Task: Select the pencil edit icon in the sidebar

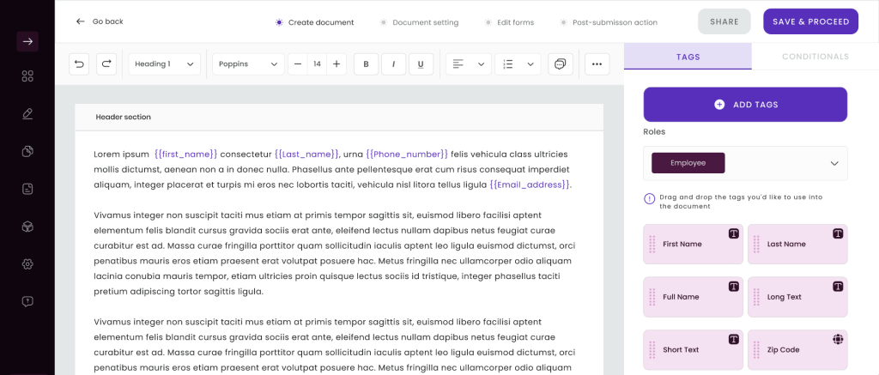Action: [x=27, y=114]
